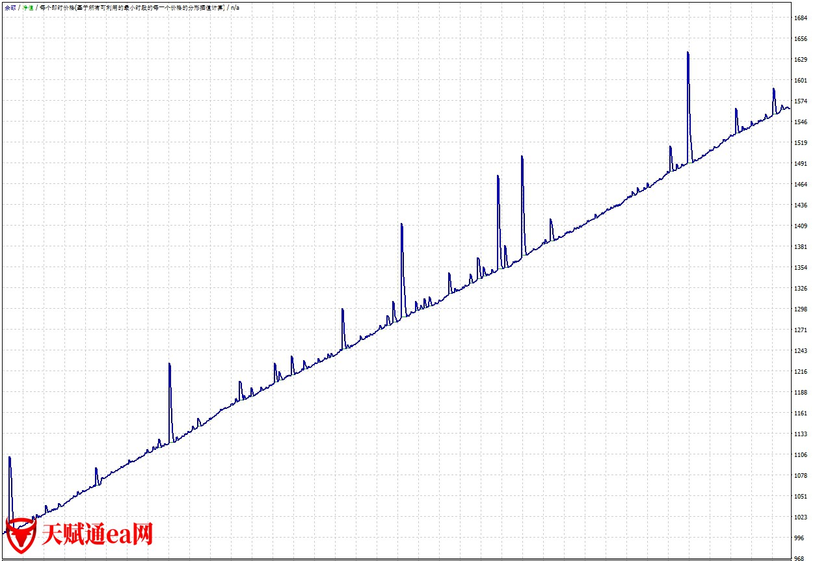Image resolution: width=815 pixels, height=561 pixels.
Task: Click the 1243 value on the right axis
Action: (x=801, y=350)
